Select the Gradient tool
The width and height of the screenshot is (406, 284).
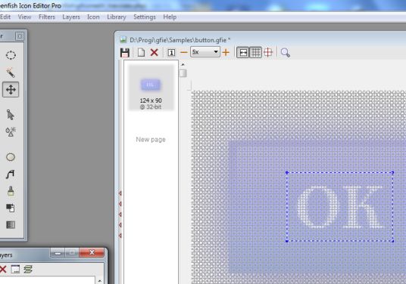11,224
